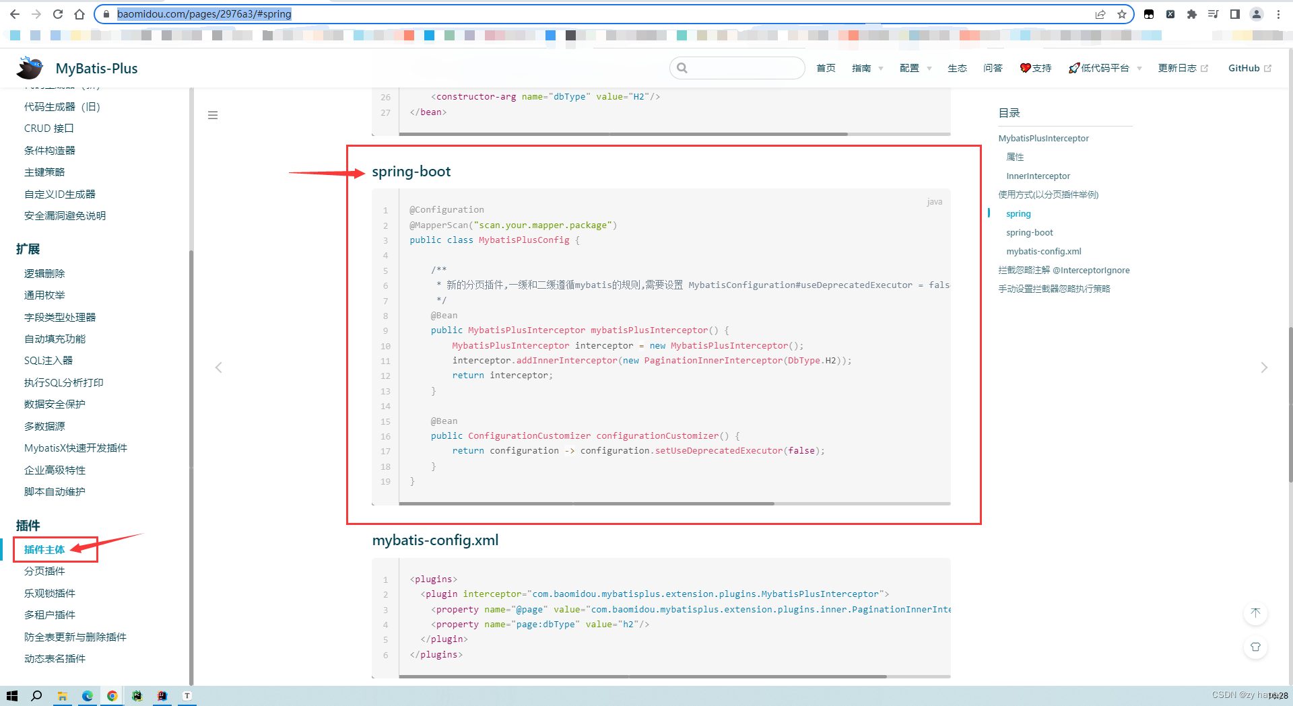Expand the 配置 dropdown menu
This screenshot has width=1293, height=706.
coord(915,68)
